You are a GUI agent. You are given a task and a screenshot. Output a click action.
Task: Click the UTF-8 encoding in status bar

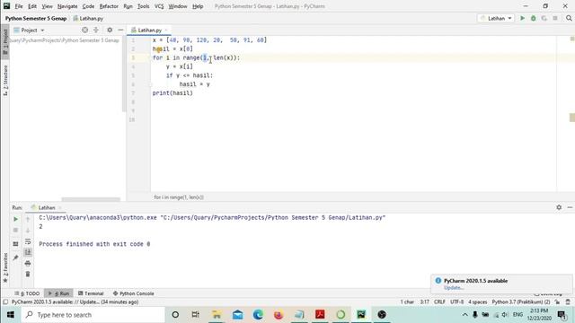pyautogui.click(x=457, y=301)
